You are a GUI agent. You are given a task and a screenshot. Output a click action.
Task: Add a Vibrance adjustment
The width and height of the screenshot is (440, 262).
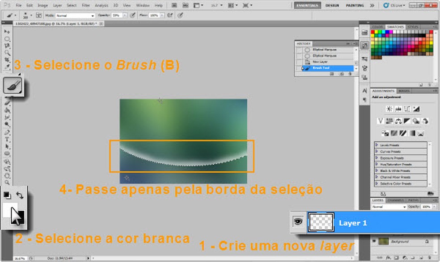(380, 121)
